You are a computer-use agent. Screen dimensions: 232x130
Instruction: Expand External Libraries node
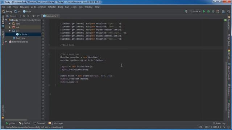[x=6, y=42]
